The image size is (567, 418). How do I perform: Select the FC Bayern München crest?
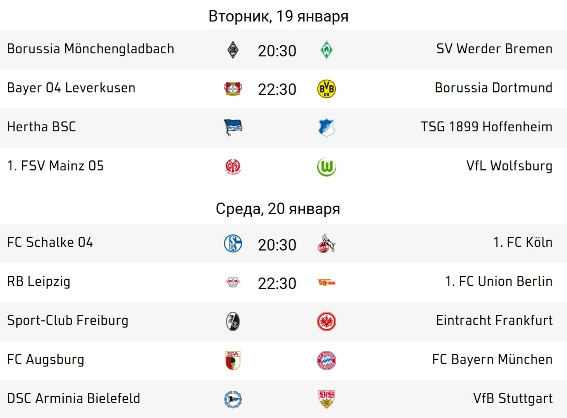coord(326,361)
